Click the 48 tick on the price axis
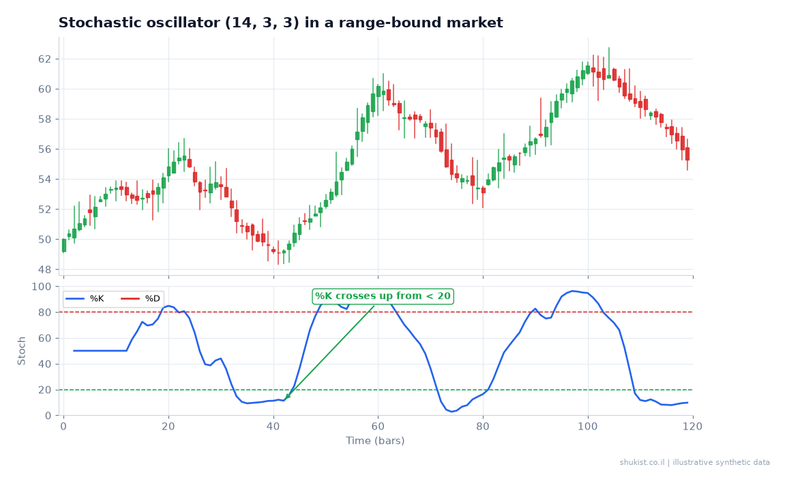 (x=45, y=270)
